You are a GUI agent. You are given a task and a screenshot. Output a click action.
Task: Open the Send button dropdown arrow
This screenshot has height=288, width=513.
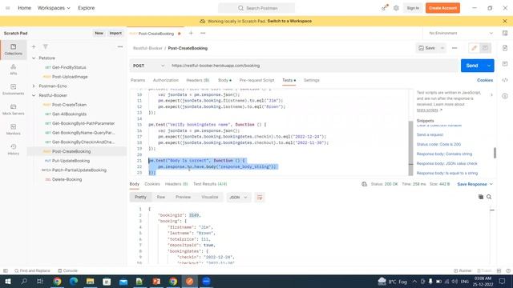pos(489,66)
